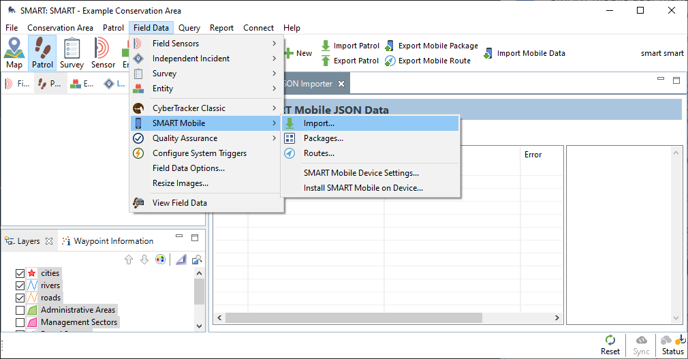Click the Reset icon in status bar
This screenshot has height=359, width=688.
tap(610, 343)
